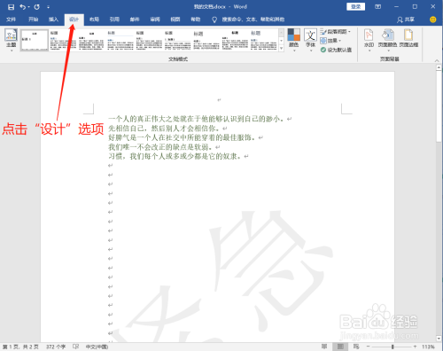
Task: Click the smiley feedback icon
Action: point(432,19)
